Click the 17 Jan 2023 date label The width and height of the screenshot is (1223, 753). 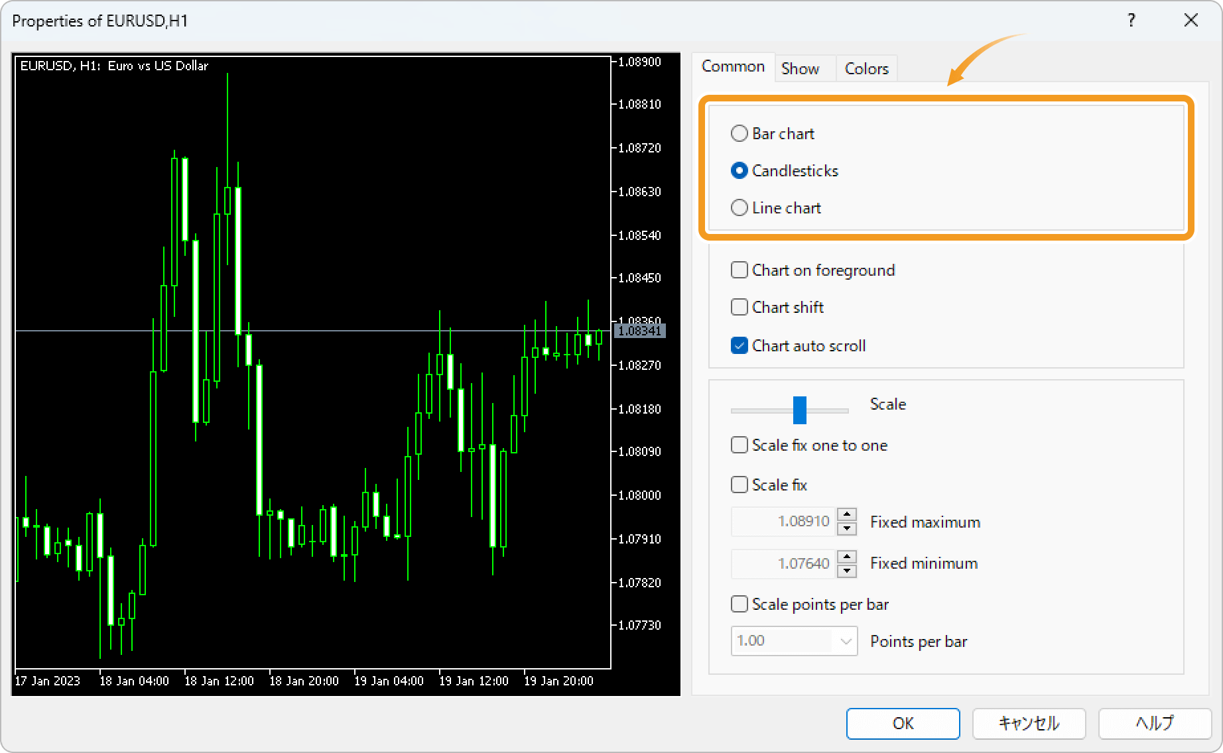click(47, 681)
